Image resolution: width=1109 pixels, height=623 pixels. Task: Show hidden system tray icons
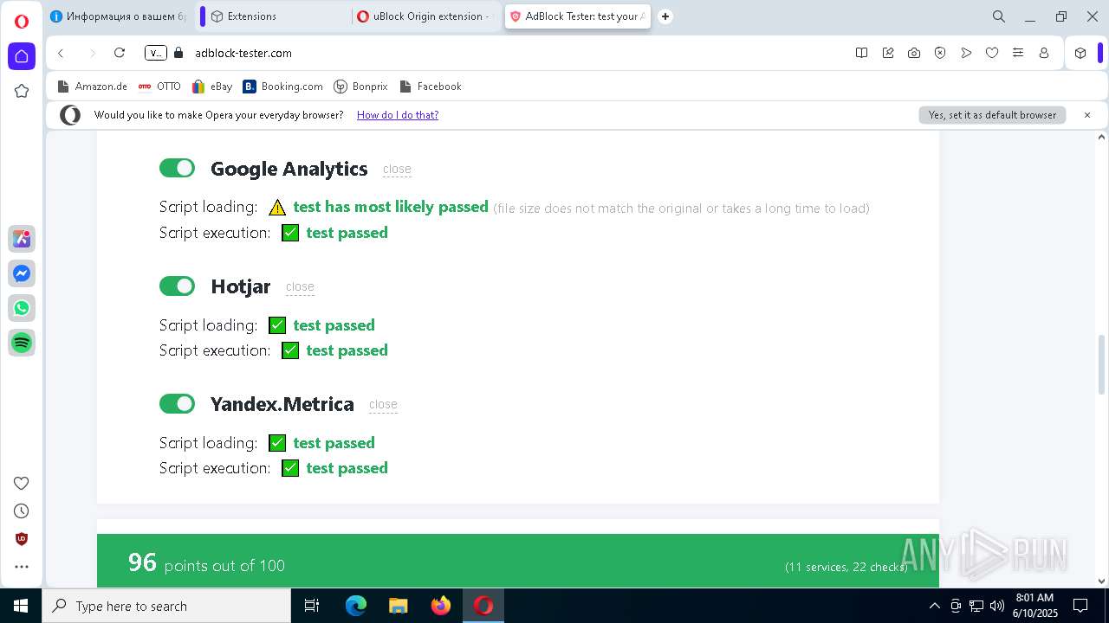click(934, 606)
